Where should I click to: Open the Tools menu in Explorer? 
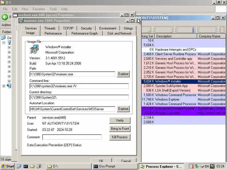53,9
